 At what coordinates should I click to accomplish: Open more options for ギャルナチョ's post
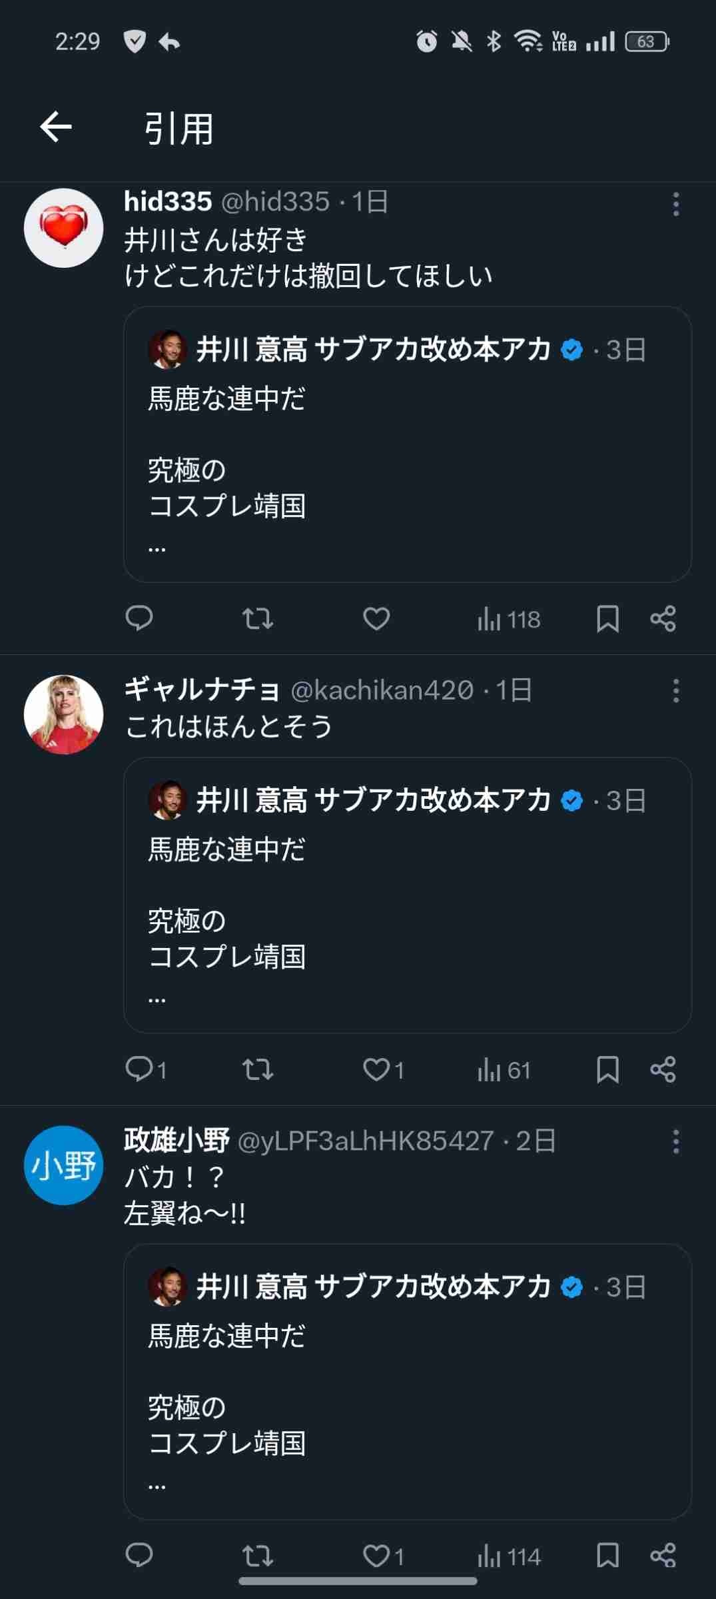[x=676, y=691]
